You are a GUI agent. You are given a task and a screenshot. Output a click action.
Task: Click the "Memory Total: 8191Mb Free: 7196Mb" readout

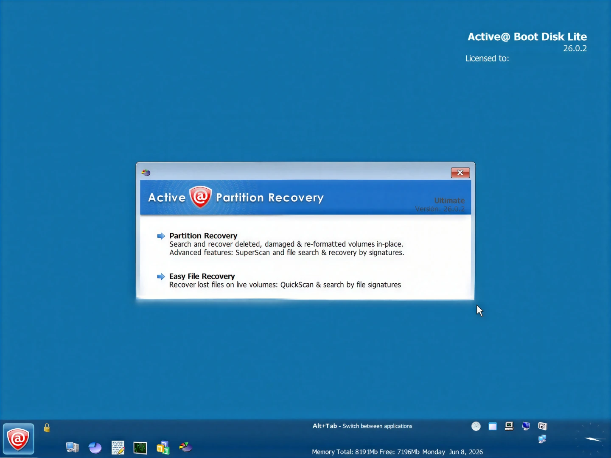click(x=366, y=452)
